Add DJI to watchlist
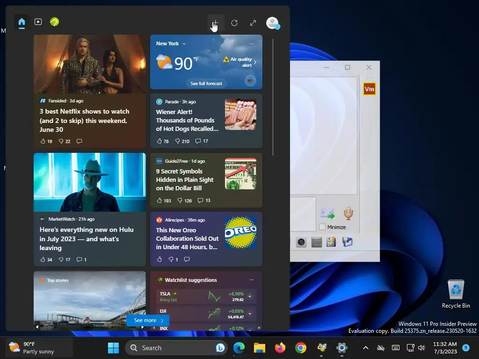 [x=250, y=314]
